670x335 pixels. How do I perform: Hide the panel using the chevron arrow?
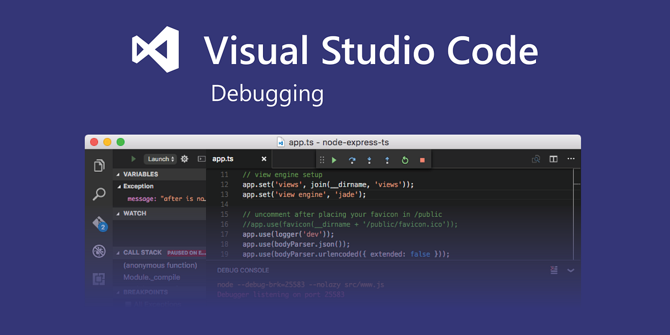tap(571, 270)
